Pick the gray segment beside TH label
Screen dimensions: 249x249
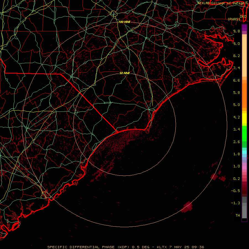click(x=244, y=212)
